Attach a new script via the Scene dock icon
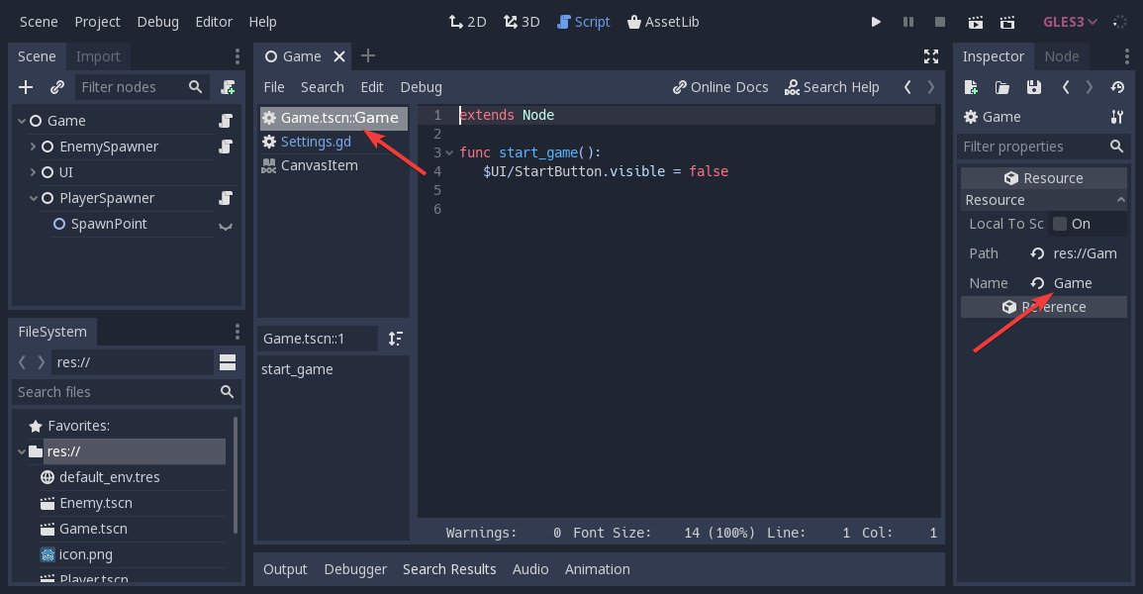Image resolution: width=1143 pixels, height=594 pixels. coord(228,87)
